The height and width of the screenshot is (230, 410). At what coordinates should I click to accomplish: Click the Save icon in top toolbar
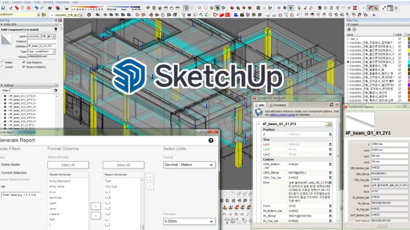point(3,8)
